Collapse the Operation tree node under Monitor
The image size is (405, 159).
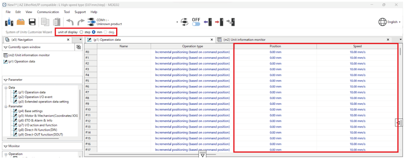6,154
